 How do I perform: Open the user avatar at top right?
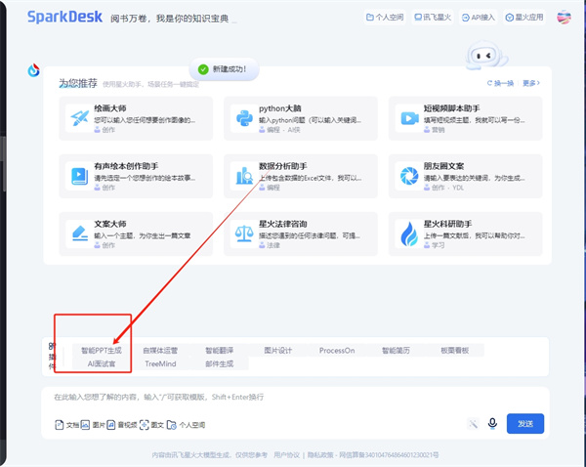(x=564, y=18)
